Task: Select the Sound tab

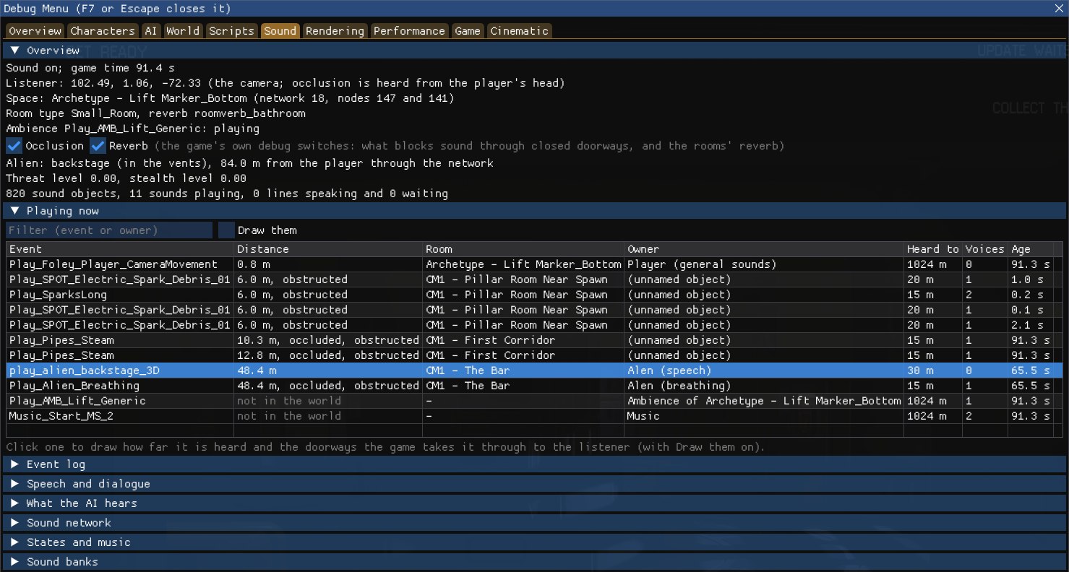Action: (x=280, y=31)
